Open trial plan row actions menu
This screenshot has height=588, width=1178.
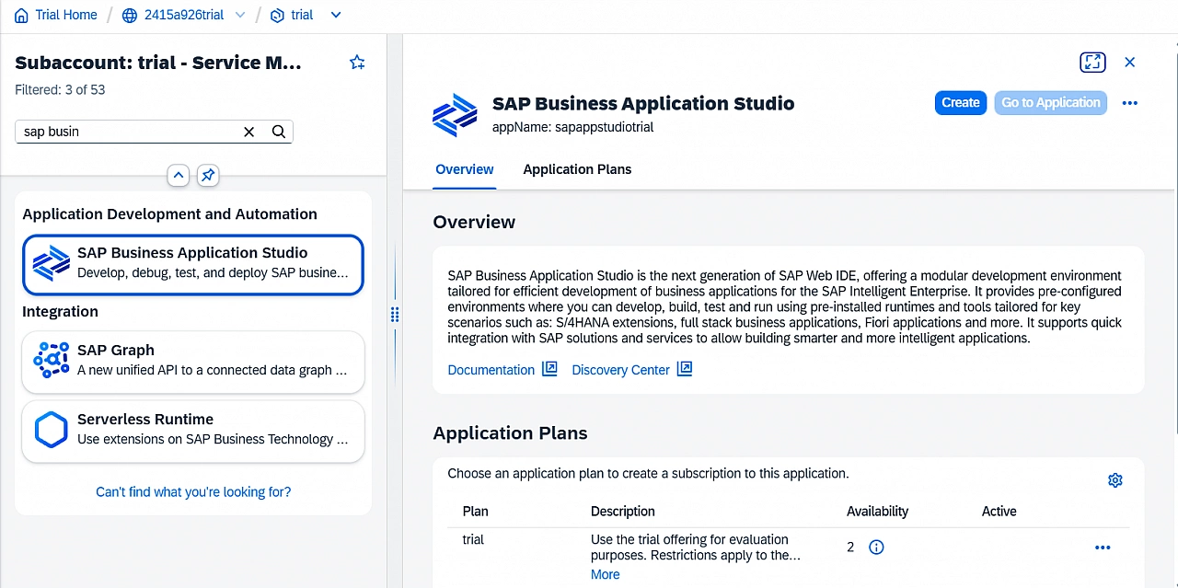1103,548
